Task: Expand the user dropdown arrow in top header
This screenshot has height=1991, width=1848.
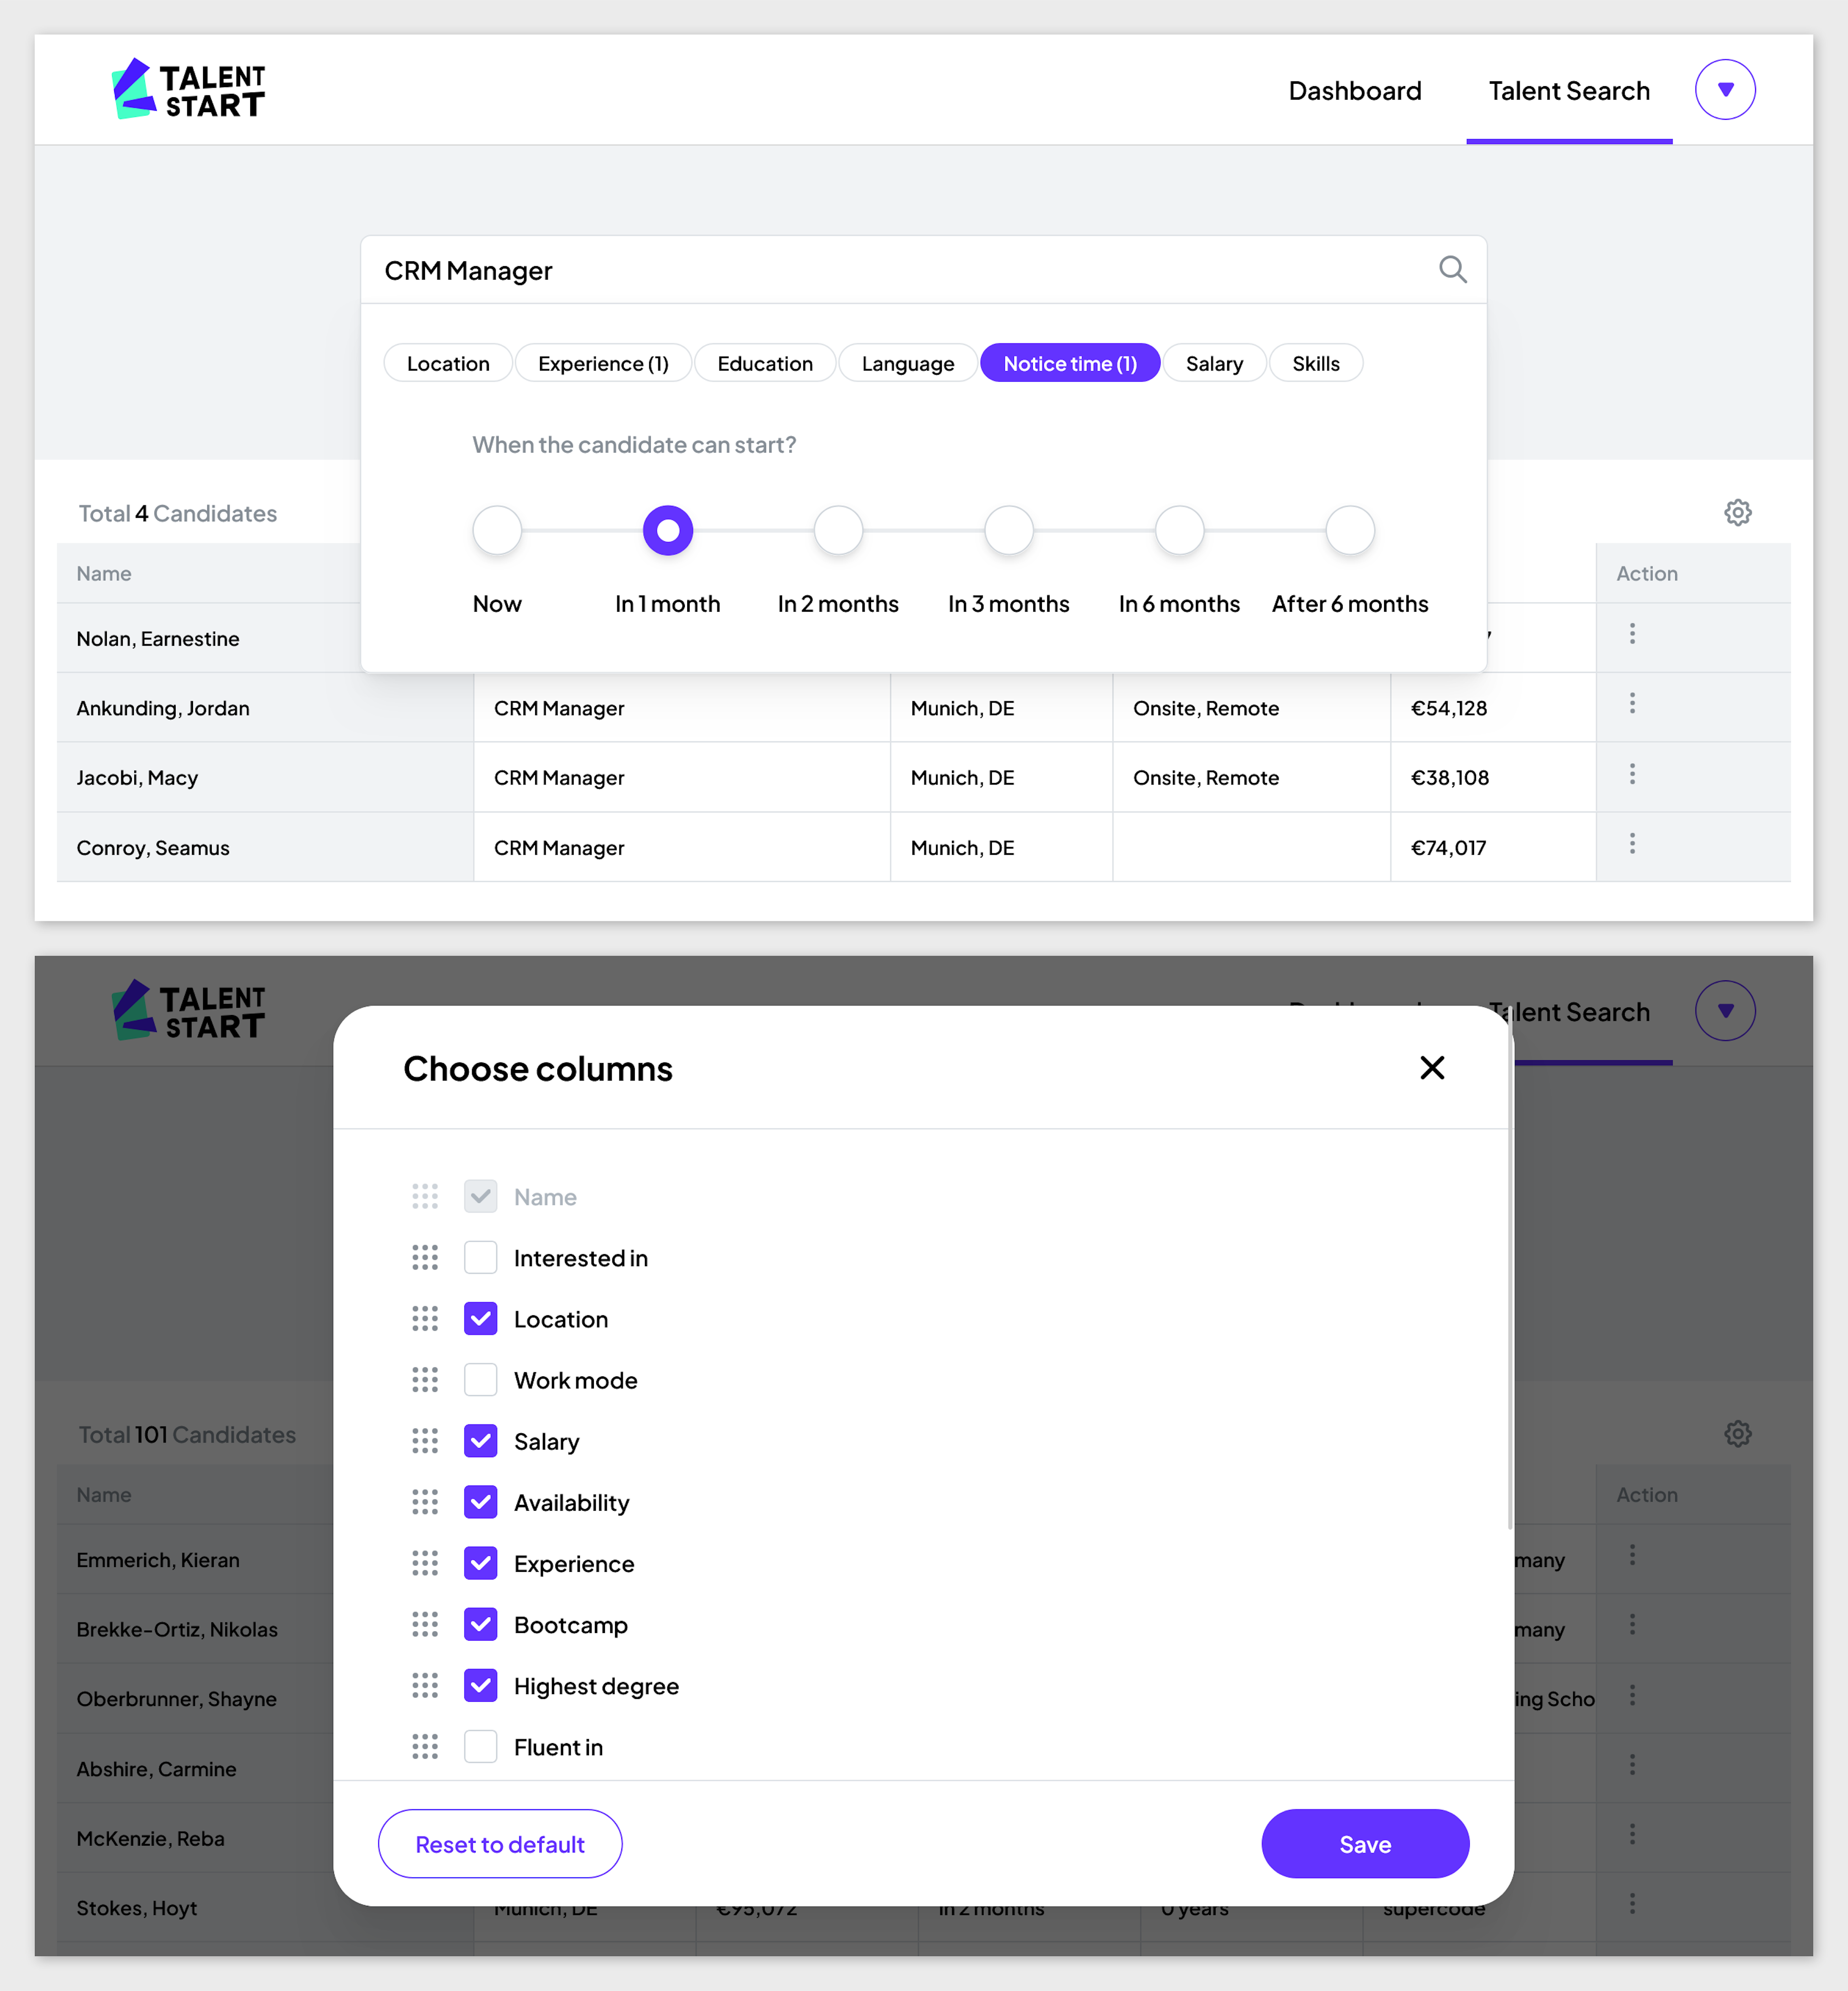Action: coord(1725,89)
